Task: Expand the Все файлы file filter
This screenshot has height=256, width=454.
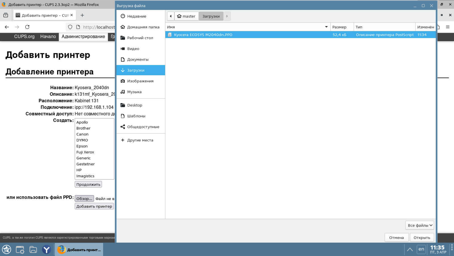Action: 420,225
